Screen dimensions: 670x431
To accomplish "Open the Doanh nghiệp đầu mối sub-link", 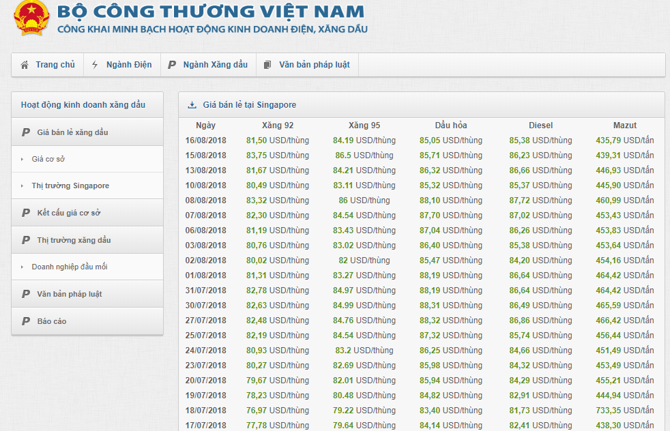I will click(x=70, y=267).
